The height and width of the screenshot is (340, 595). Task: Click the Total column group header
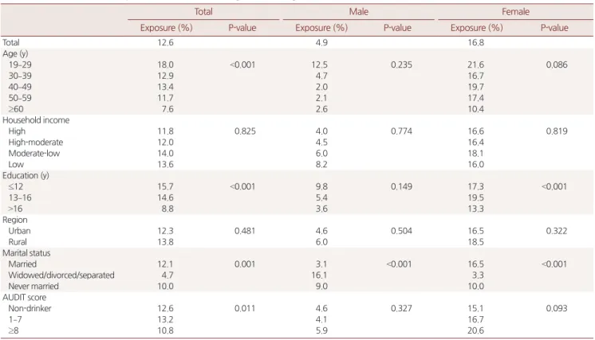pyautogui.click(x=203, y=12)
